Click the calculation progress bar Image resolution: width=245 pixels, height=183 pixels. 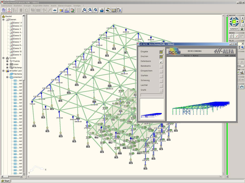[x=152, y=95]
